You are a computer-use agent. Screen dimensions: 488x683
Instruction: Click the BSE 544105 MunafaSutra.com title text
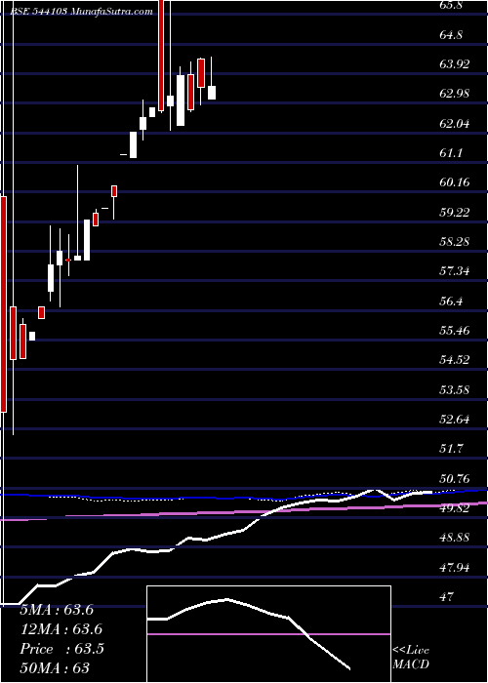pos(81,12)
